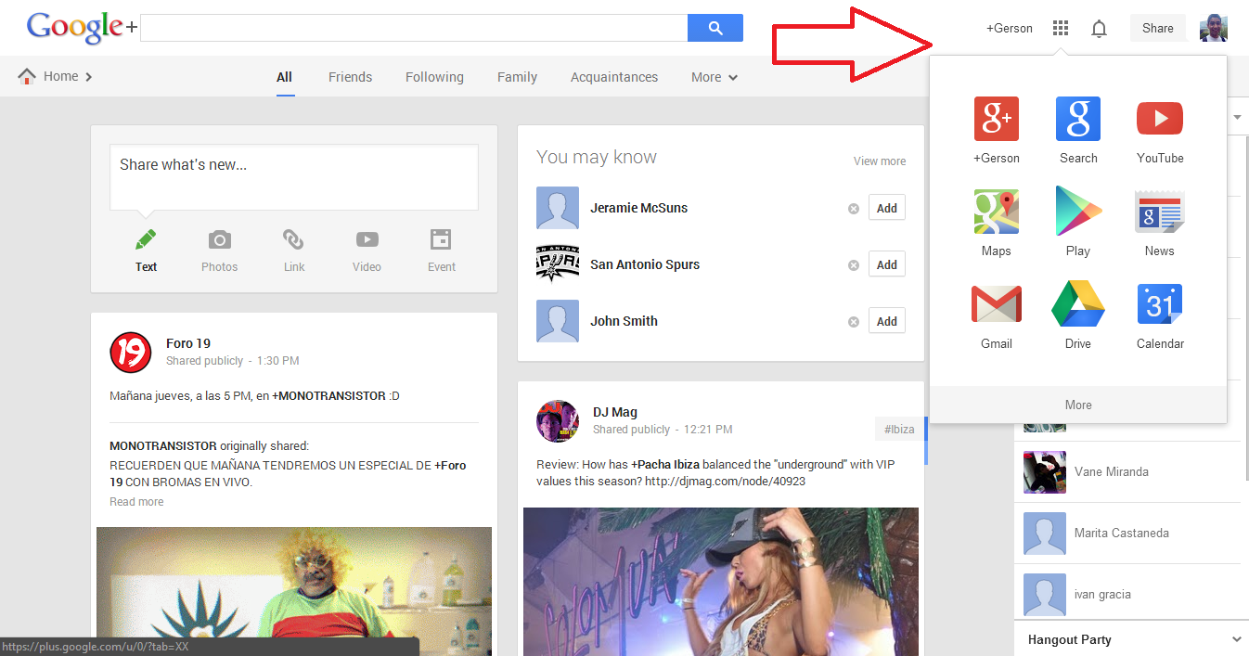Image resolution: width=1249 pixels, height=656 pixels.
Task: Select Event icon in share box
Action: point(441,239)
